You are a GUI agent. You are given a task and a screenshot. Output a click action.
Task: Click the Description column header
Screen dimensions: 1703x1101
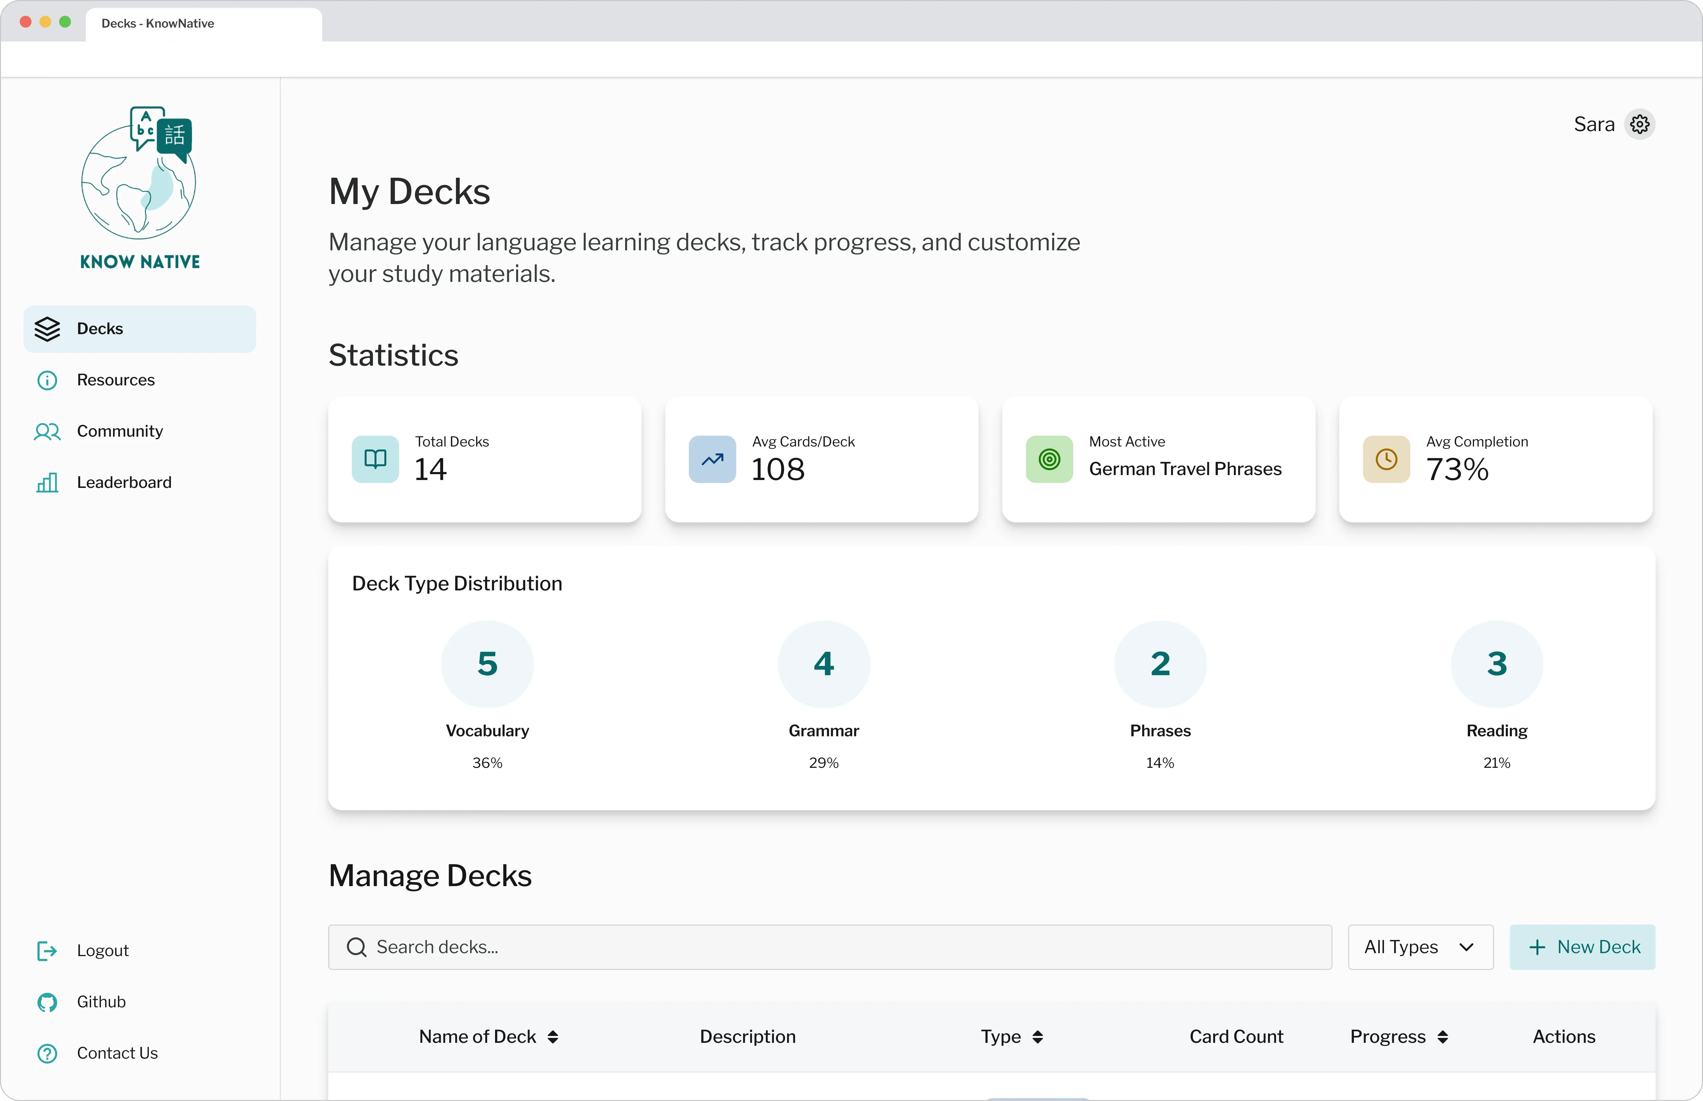(747, 1037)
